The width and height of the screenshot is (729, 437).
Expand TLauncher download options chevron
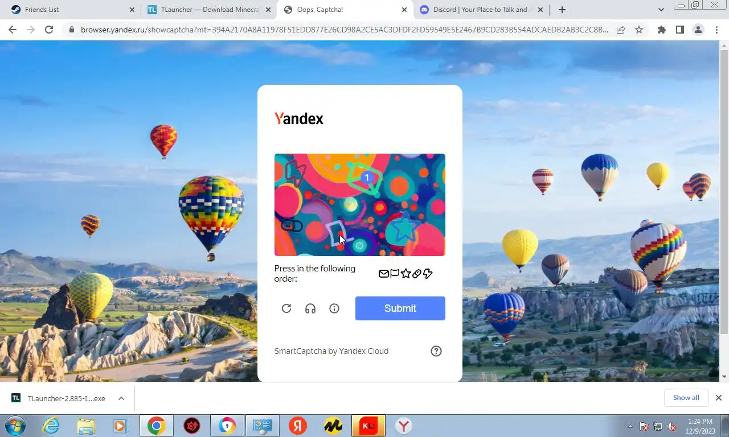[x=121, y=398]
